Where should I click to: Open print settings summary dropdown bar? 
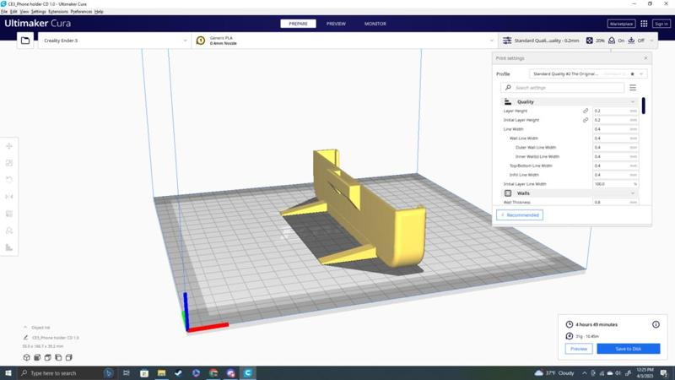click(578, 41)
